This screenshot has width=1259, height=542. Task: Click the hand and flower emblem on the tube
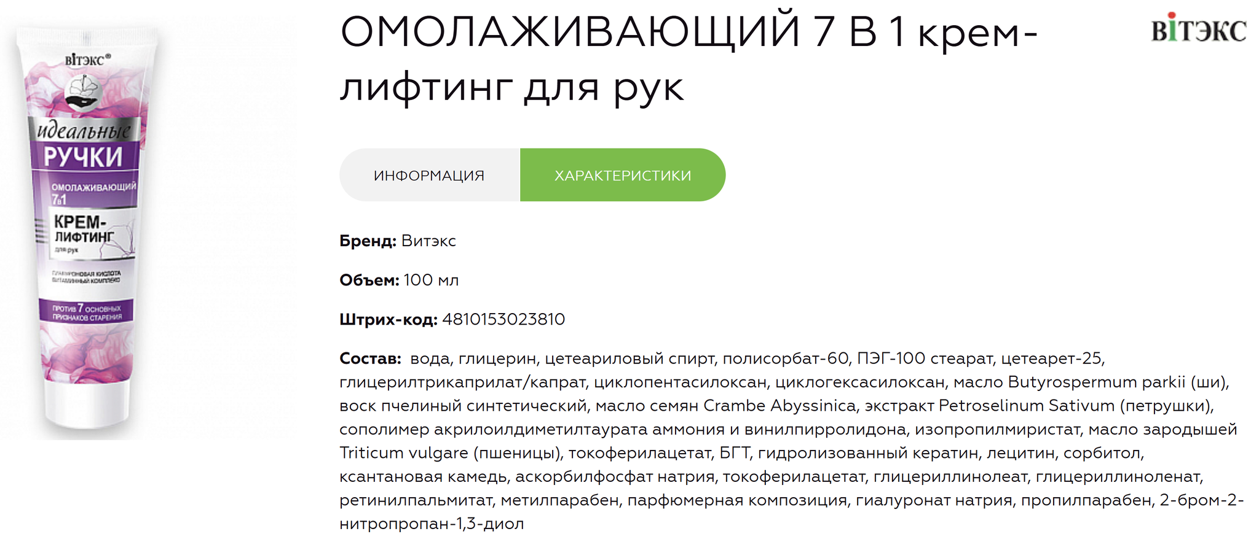(82, 91)
